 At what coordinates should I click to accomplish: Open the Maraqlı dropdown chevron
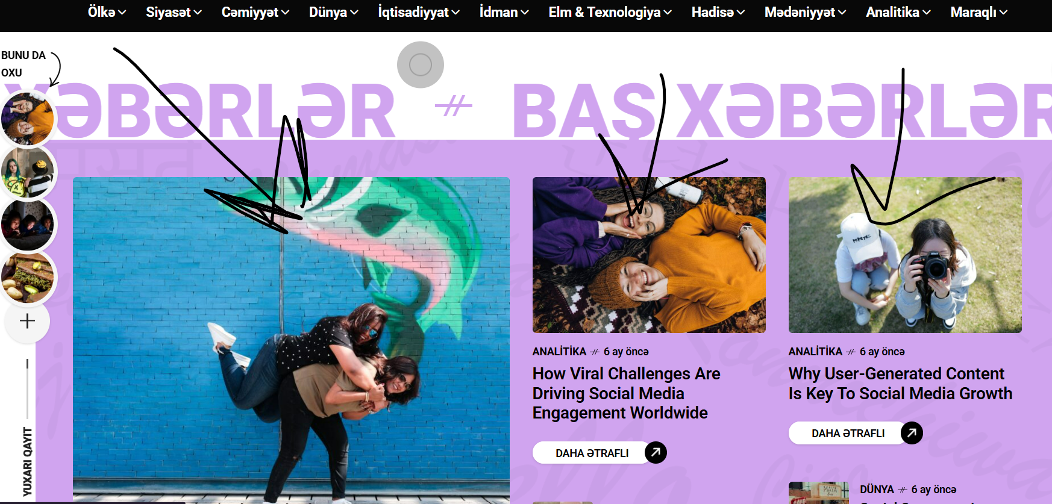click(x=1003, y=13)
